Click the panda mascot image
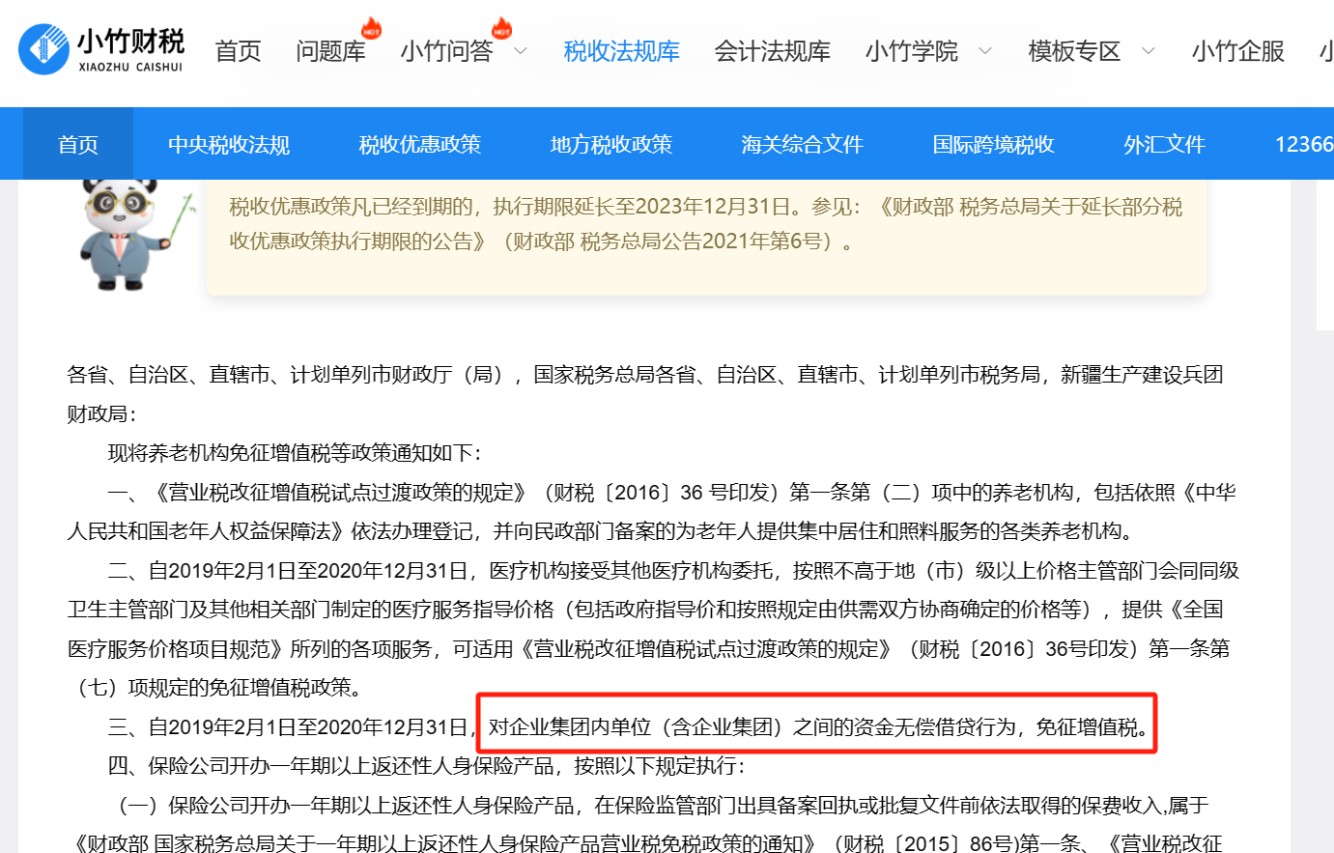This screenshot has height=853, width=1334. coord(122,234)
